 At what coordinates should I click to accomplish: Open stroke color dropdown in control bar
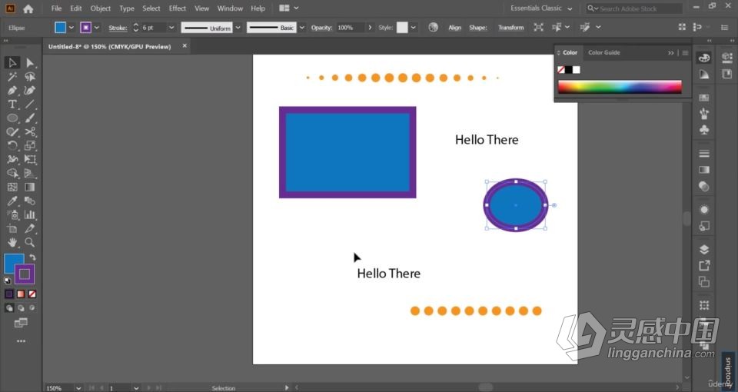pyautogui.click(x=97, y=28)
